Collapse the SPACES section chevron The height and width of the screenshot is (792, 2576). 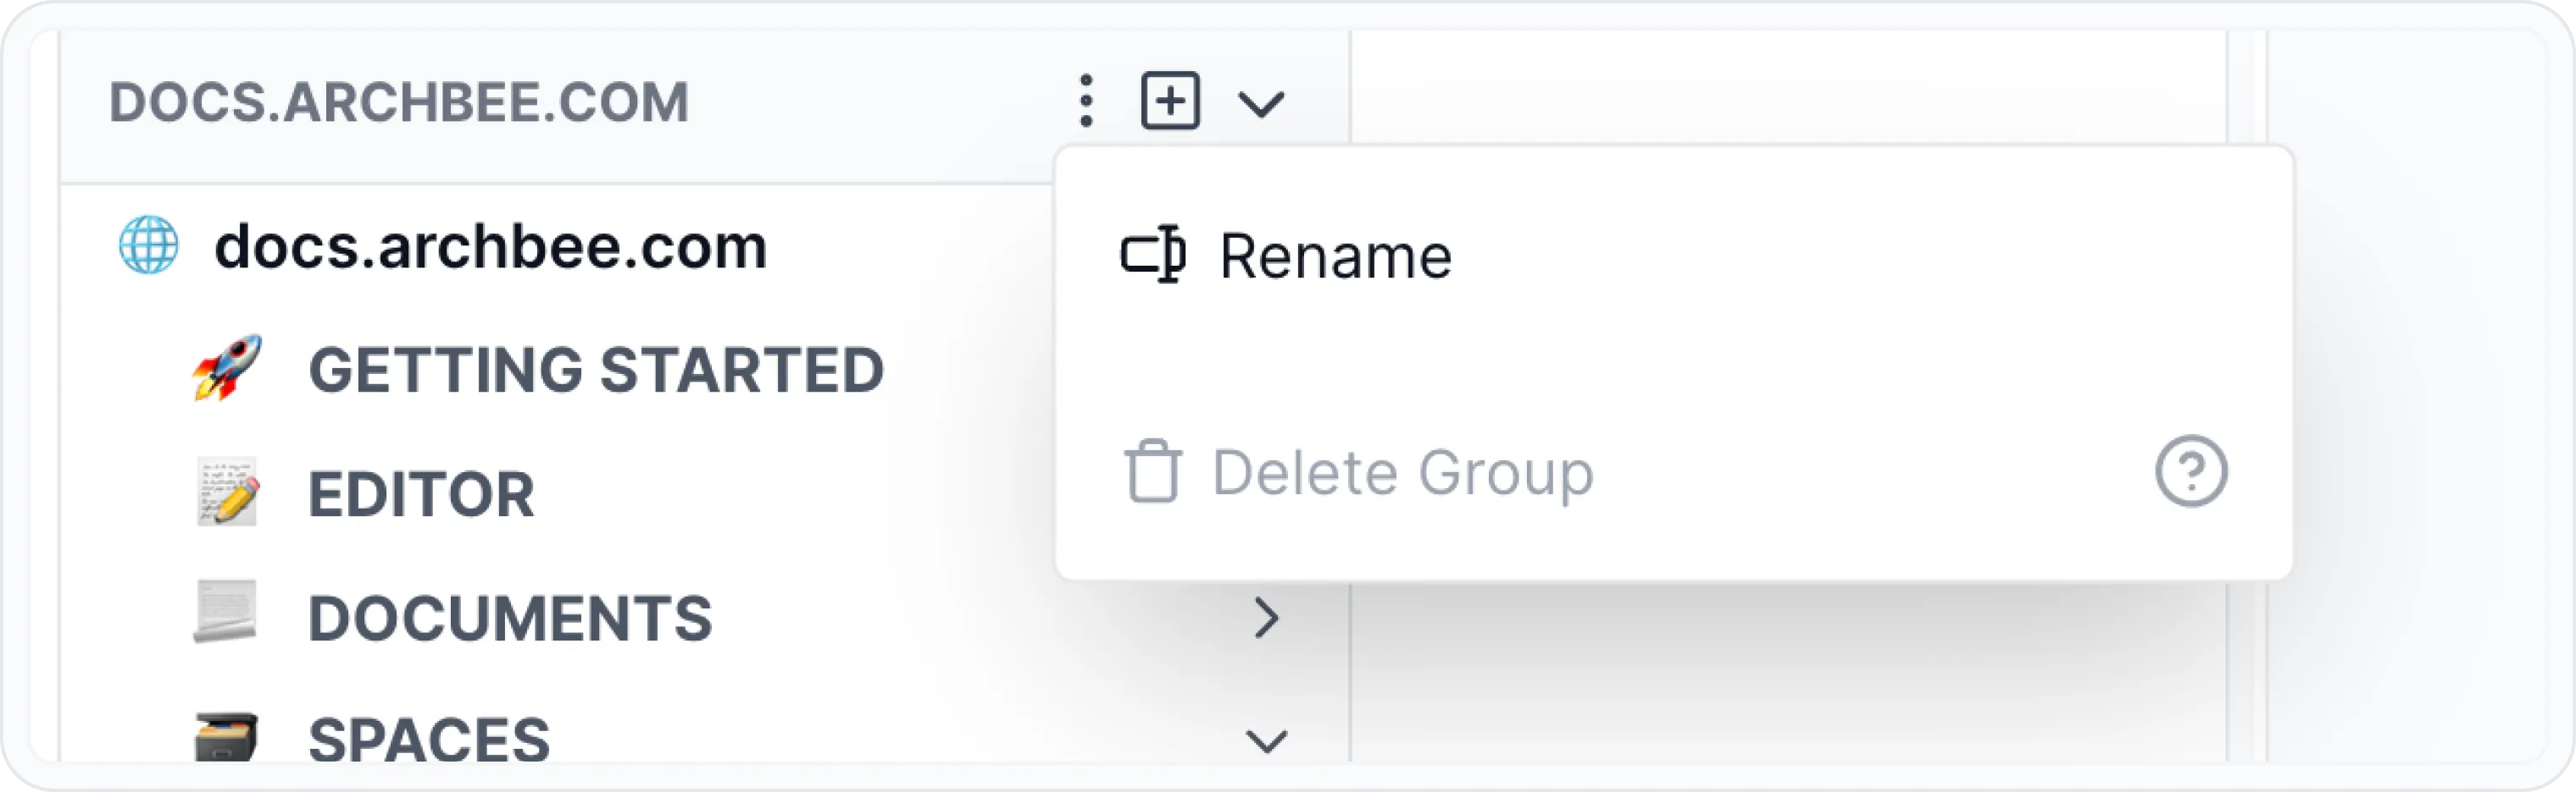[1266, 741]
